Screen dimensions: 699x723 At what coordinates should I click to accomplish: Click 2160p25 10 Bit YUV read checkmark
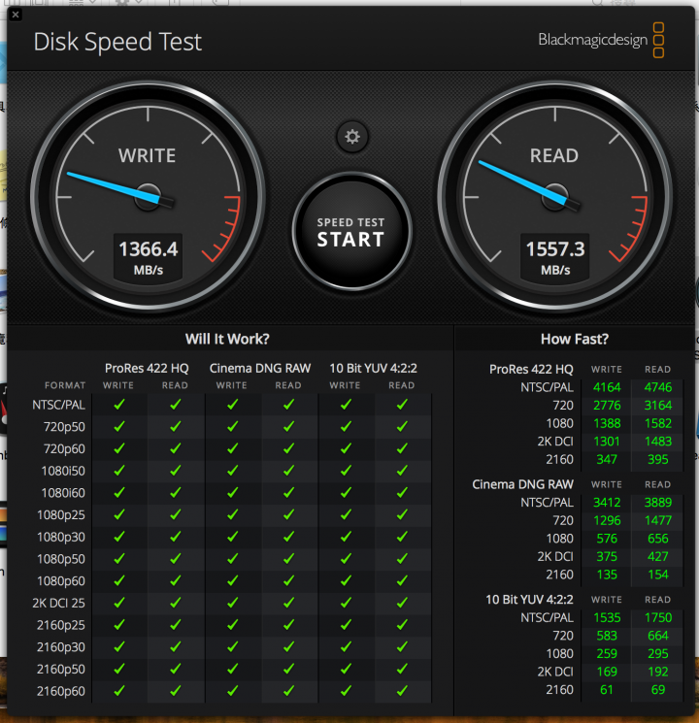402,625
